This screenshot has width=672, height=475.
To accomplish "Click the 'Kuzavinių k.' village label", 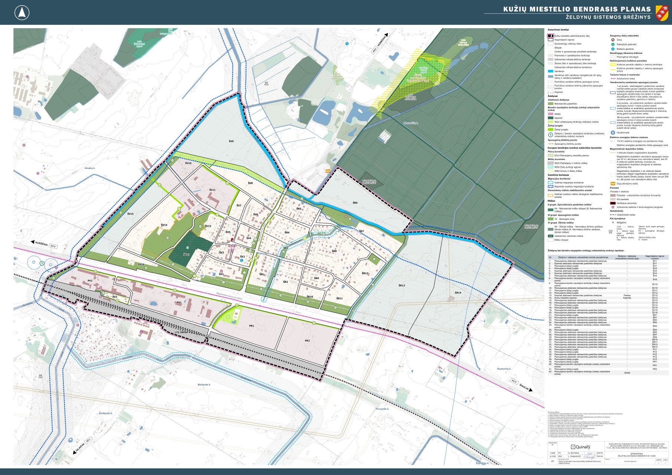I will [x=504, y=369].
